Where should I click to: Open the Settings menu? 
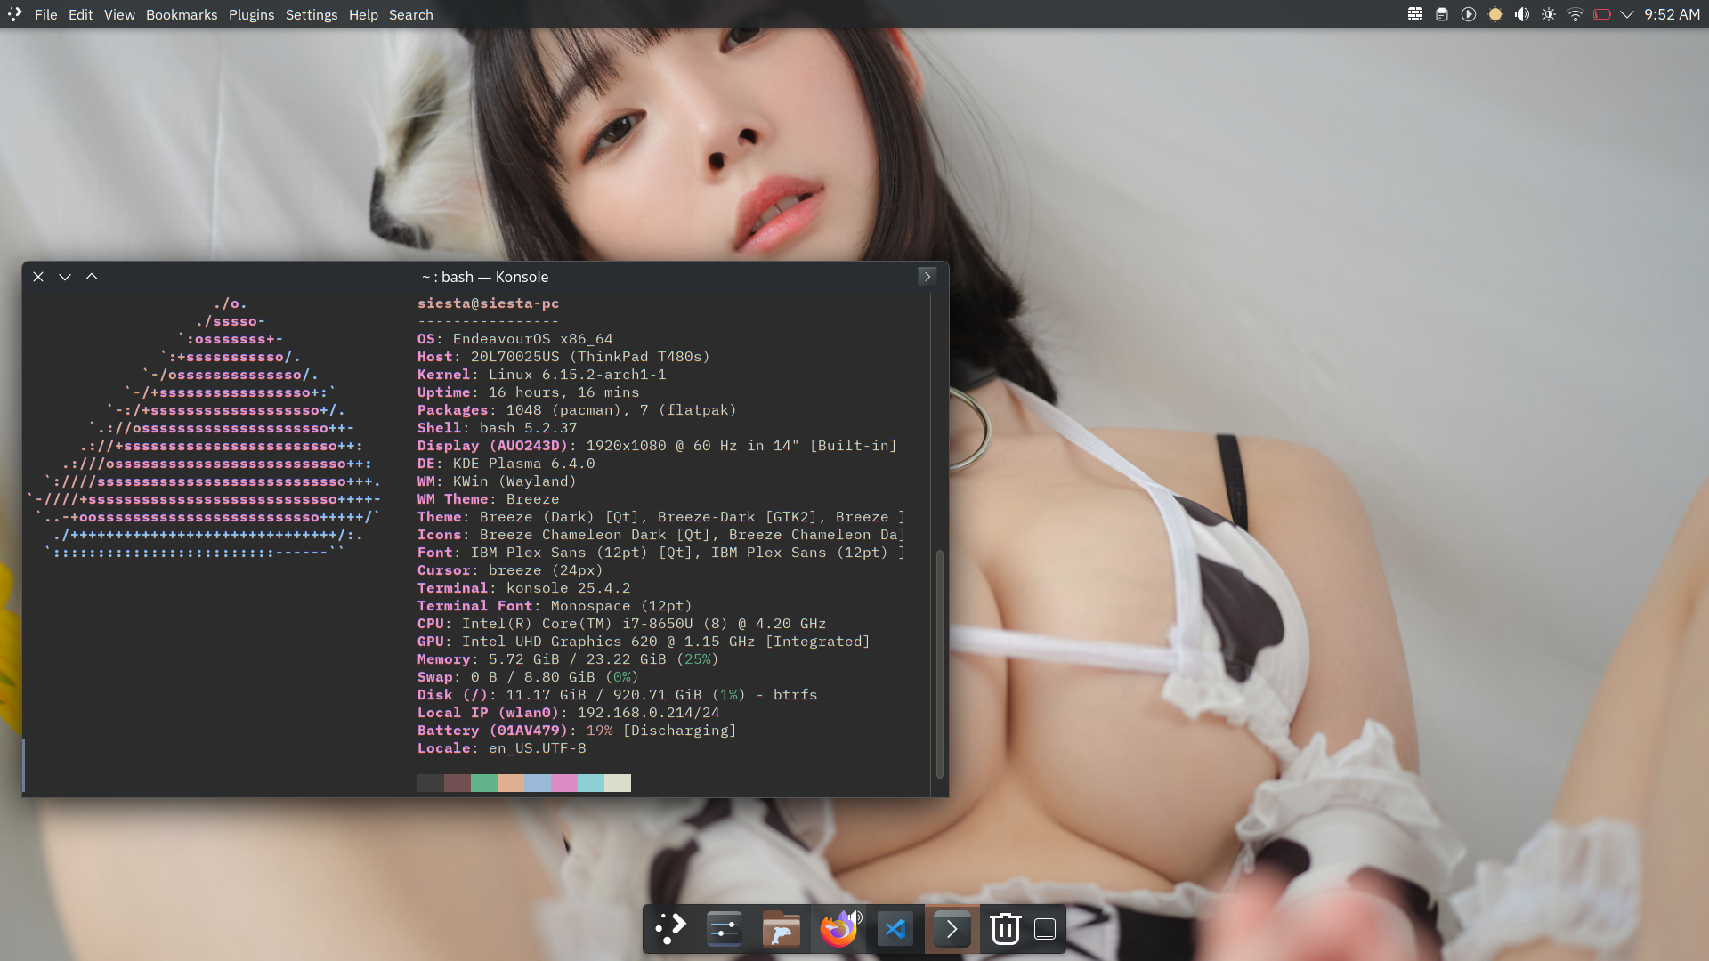point(312,14)
